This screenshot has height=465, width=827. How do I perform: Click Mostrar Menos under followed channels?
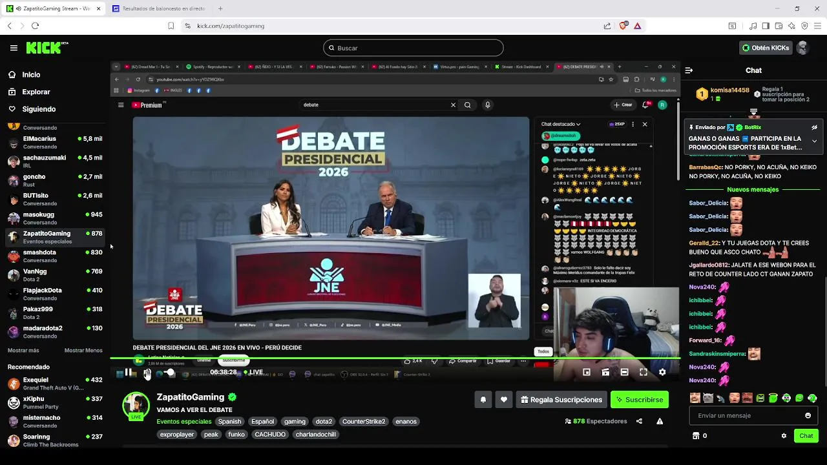(83, 350)
